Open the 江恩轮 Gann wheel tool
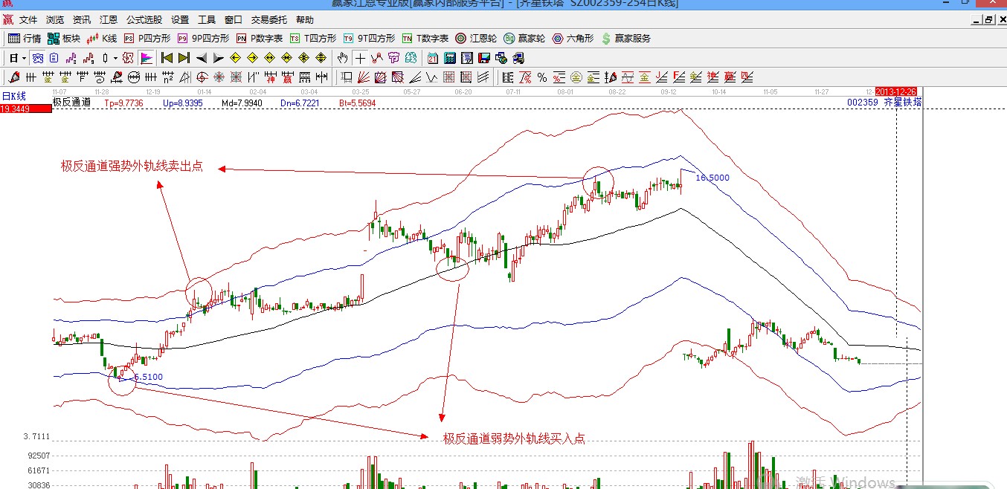 coord(472,39)
